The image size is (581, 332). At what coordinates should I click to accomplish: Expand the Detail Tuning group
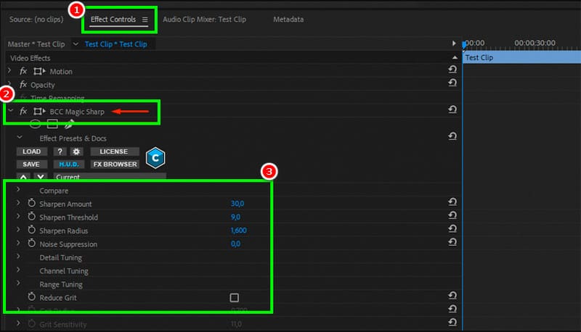click(x=19, y=257)
